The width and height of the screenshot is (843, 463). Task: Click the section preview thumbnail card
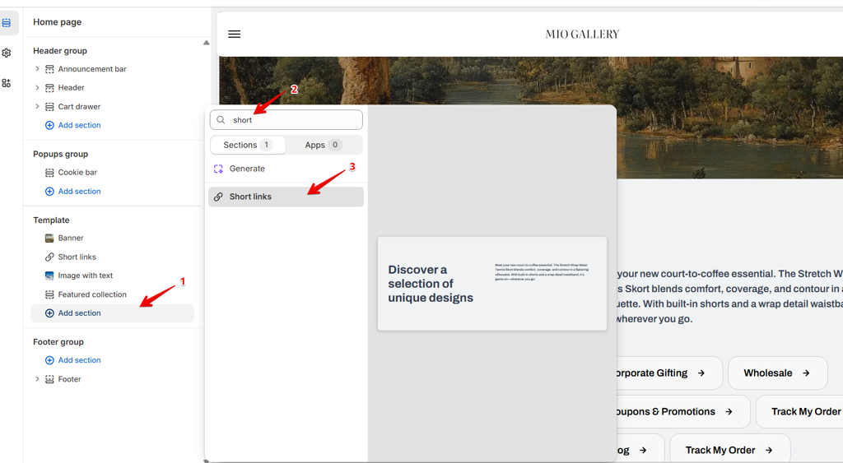pos(492,284)
